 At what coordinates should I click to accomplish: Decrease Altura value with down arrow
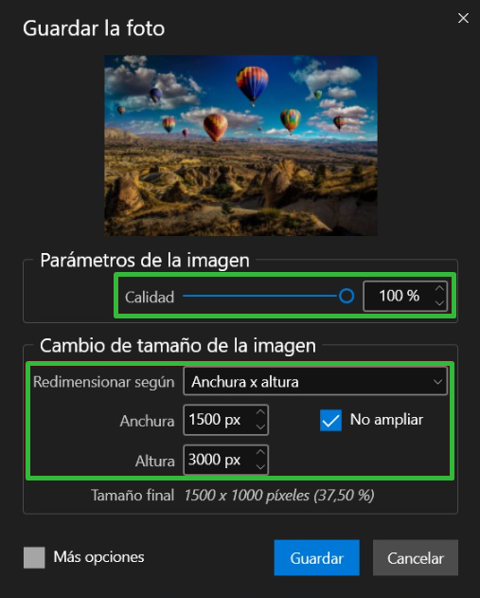tap(260, 467)
